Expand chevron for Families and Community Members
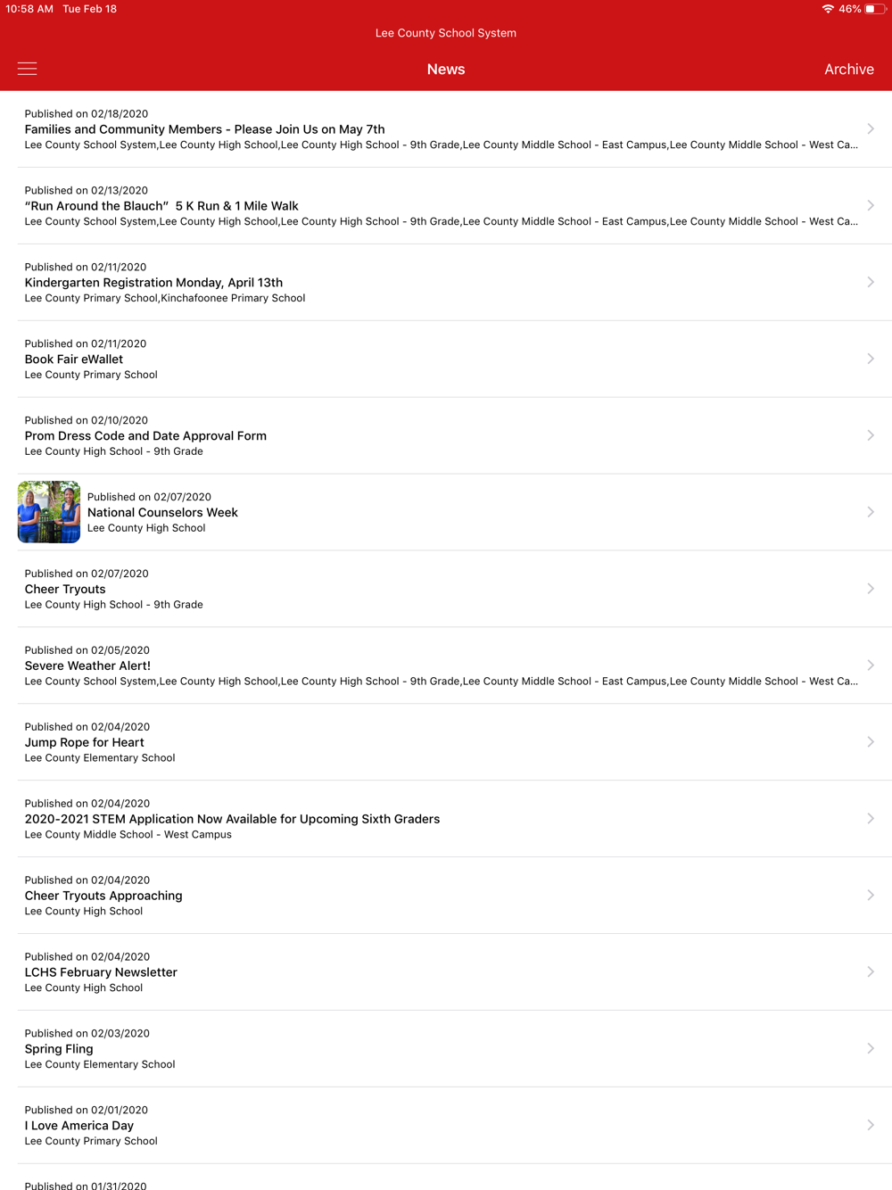This screenshot has width=892, height=1190. pyautogui.click(x=871, y=128)
